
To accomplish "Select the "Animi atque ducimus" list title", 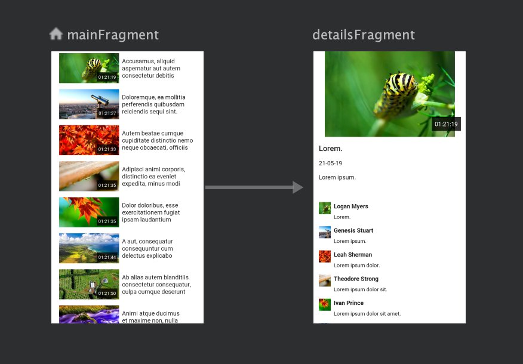I will coord(151,317).
